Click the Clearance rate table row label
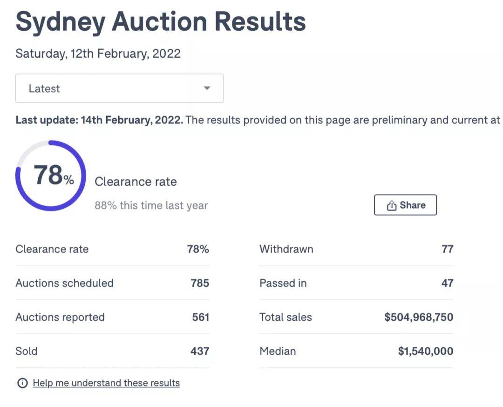The image size is (503, 407). click(x=52, y=249)
